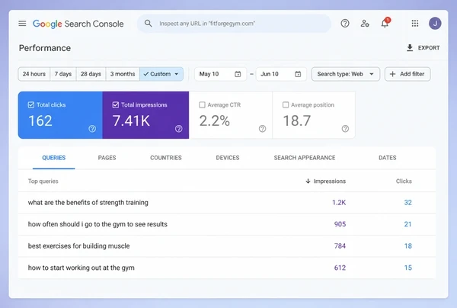Click the 1.2K impressions value
Screen dimensions: 457x308
point(339,203)
